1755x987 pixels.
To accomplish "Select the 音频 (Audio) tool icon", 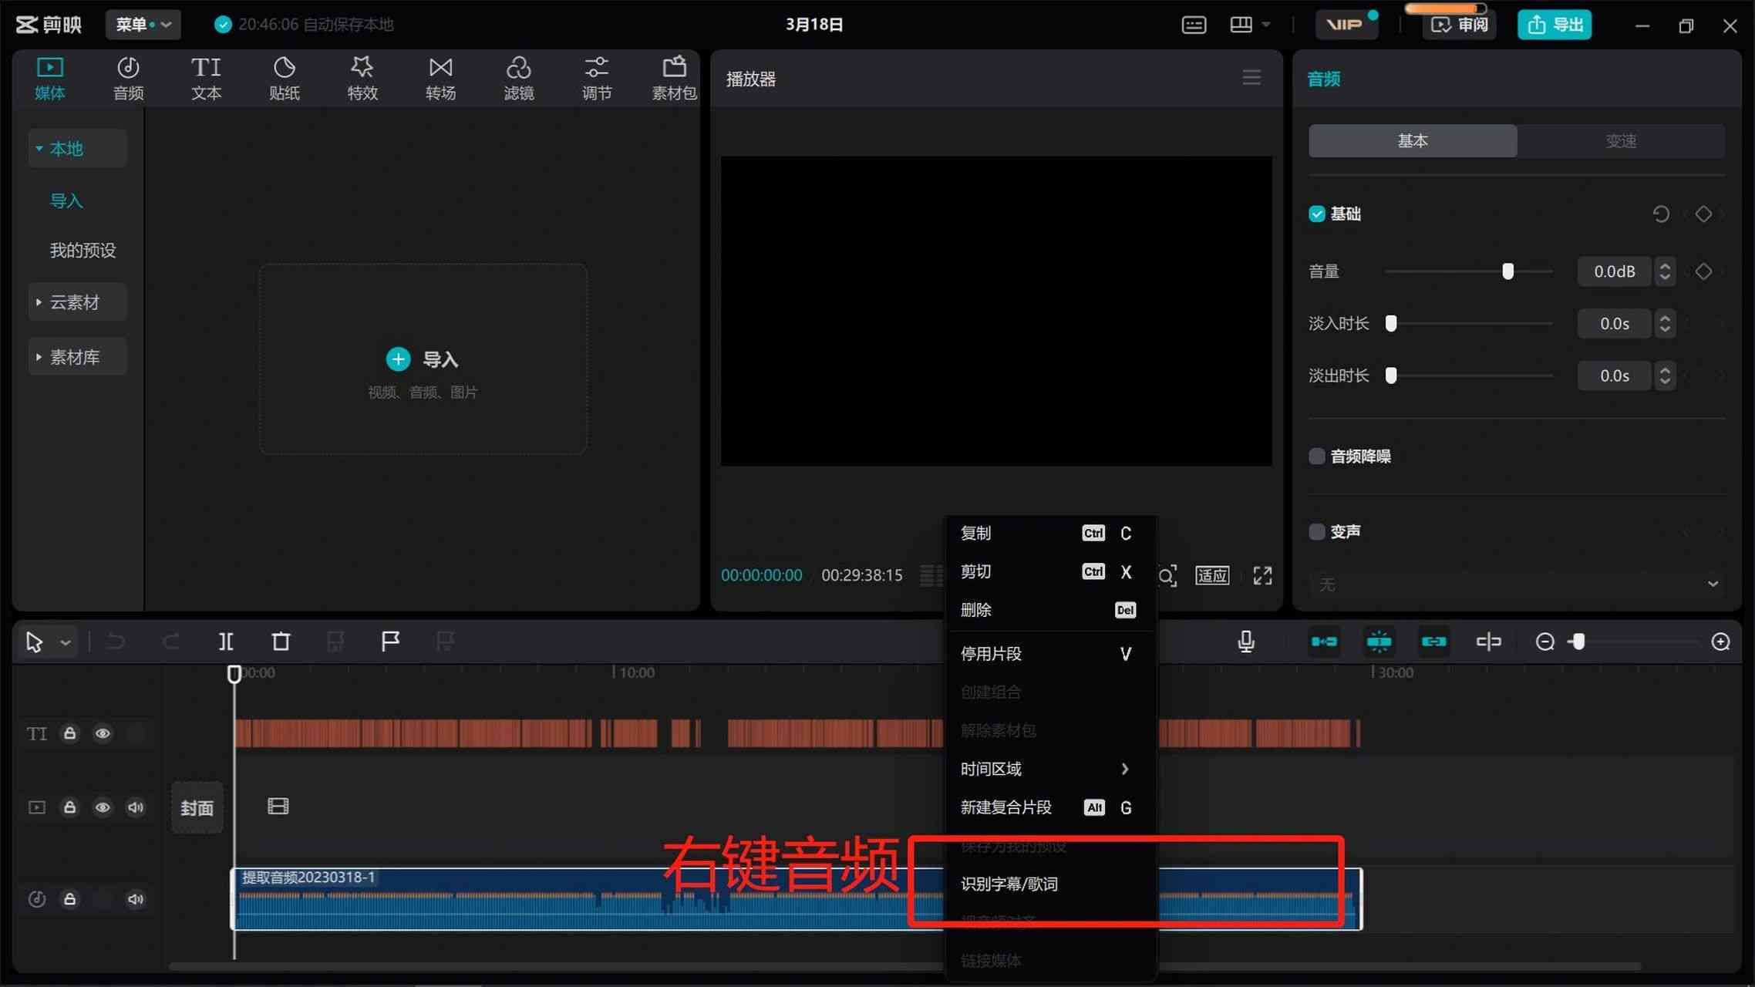I will tap(128, 77).
